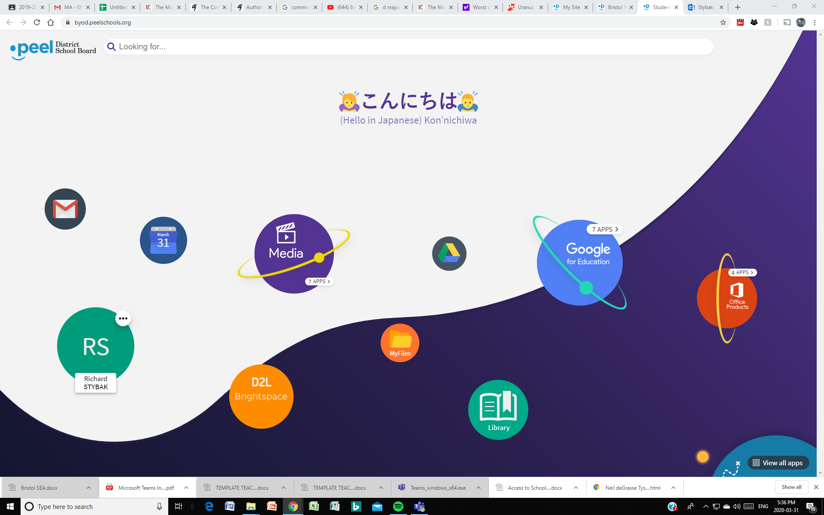The width and height of the screenshot is (824, 515).
Task: Open the Gmail app bubble
Action: [65, 209]
